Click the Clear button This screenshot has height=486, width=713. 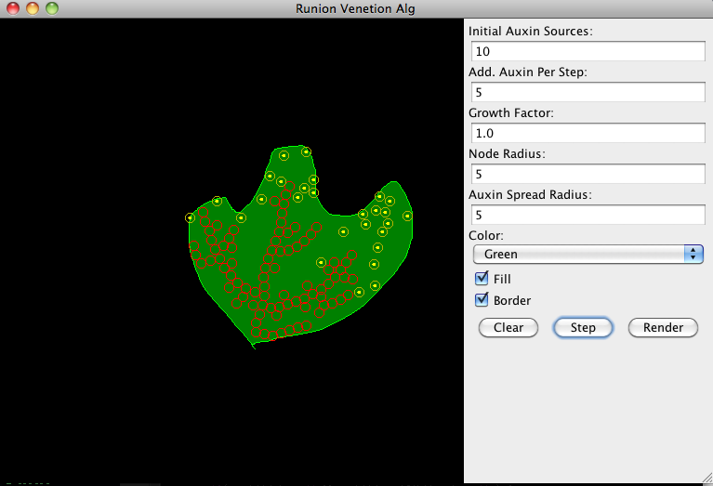point(508,327)
